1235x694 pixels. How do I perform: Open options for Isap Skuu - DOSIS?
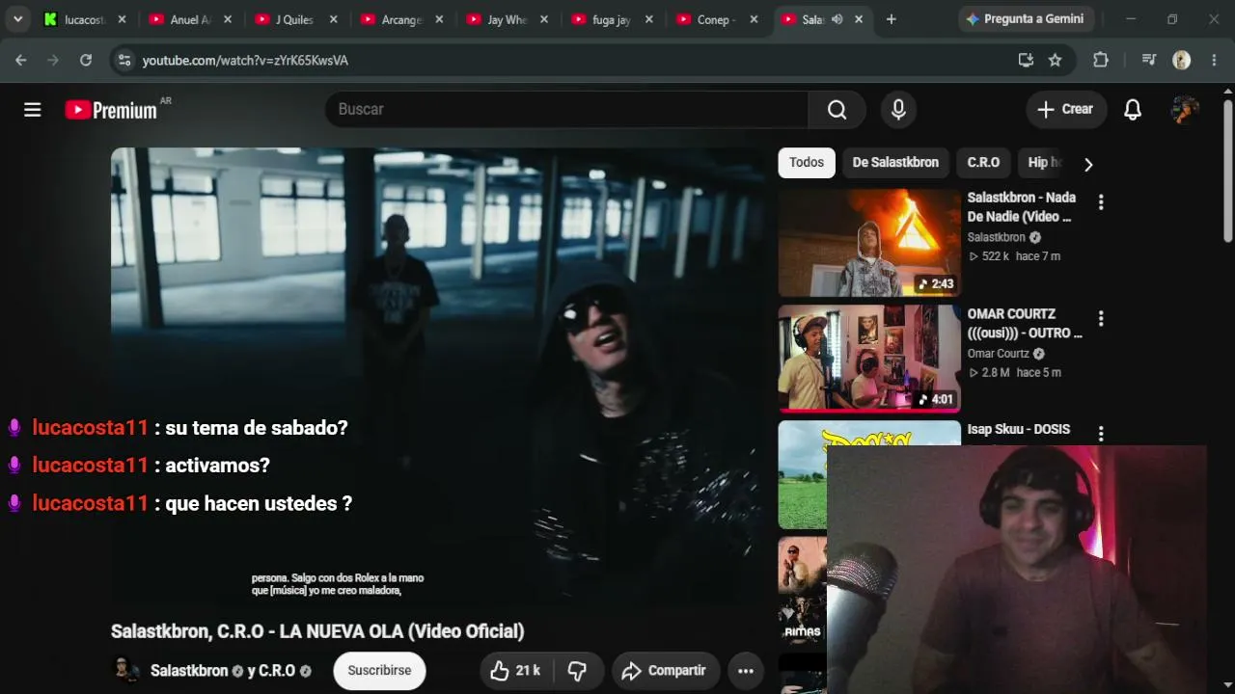coord(1101,434)
